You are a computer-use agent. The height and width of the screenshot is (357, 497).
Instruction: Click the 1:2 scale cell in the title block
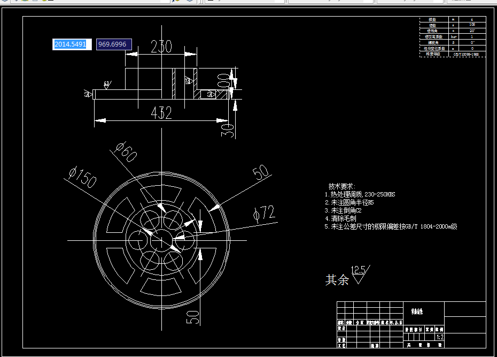[440, 337]
